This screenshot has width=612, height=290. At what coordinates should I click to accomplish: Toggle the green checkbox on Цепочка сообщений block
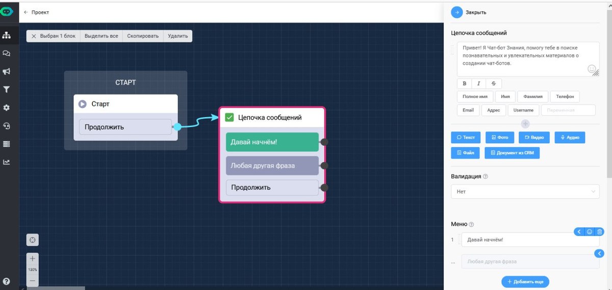[229, 118]
